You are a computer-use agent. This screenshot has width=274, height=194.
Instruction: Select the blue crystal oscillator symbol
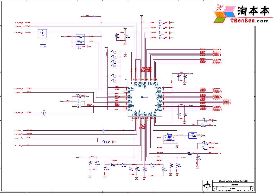coord(169,136)
